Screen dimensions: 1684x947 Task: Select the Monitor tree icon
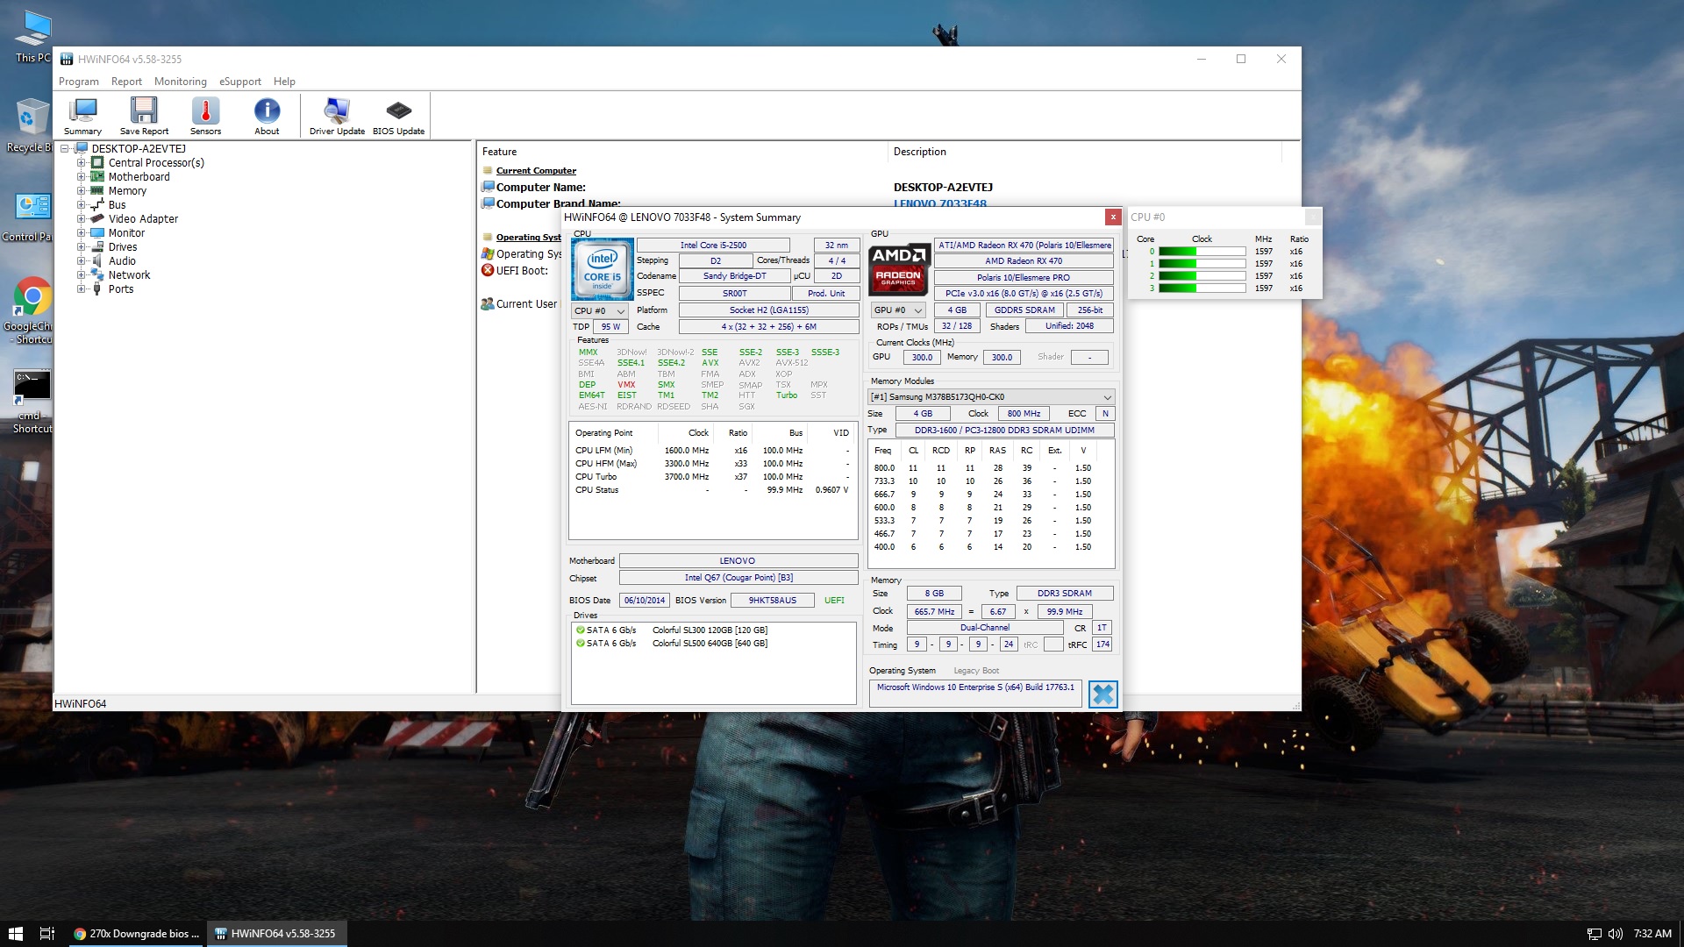[97, 233]
